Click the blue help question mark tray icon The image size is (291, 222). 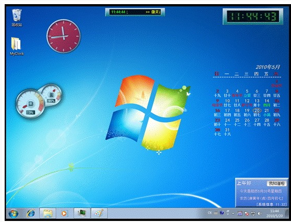point(222,213)
